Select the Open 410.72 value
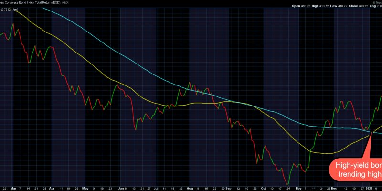Image resolution: width=382 pixels, height=191 pixels. [301, 6]
